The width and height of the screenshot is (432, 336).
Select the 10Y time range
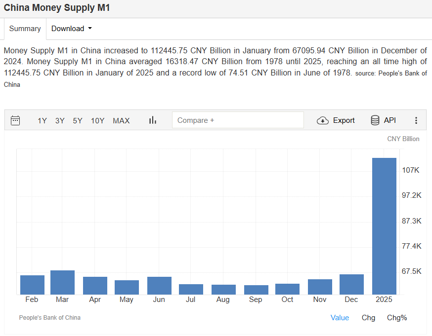pos(97,121)
